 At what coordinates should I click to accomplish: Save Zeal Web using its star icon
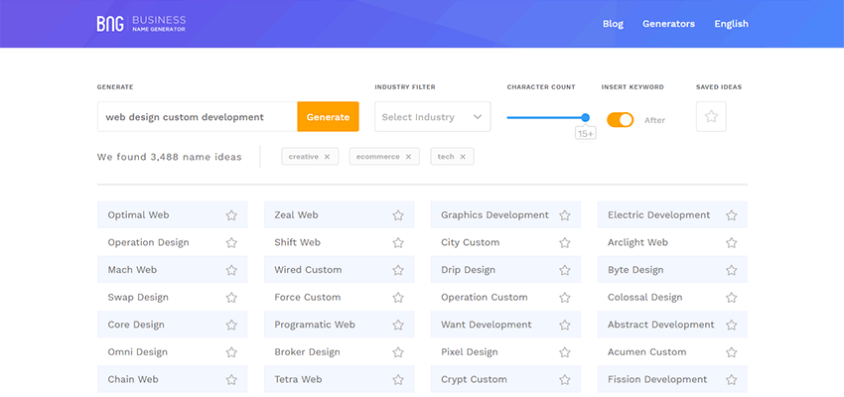398,215
